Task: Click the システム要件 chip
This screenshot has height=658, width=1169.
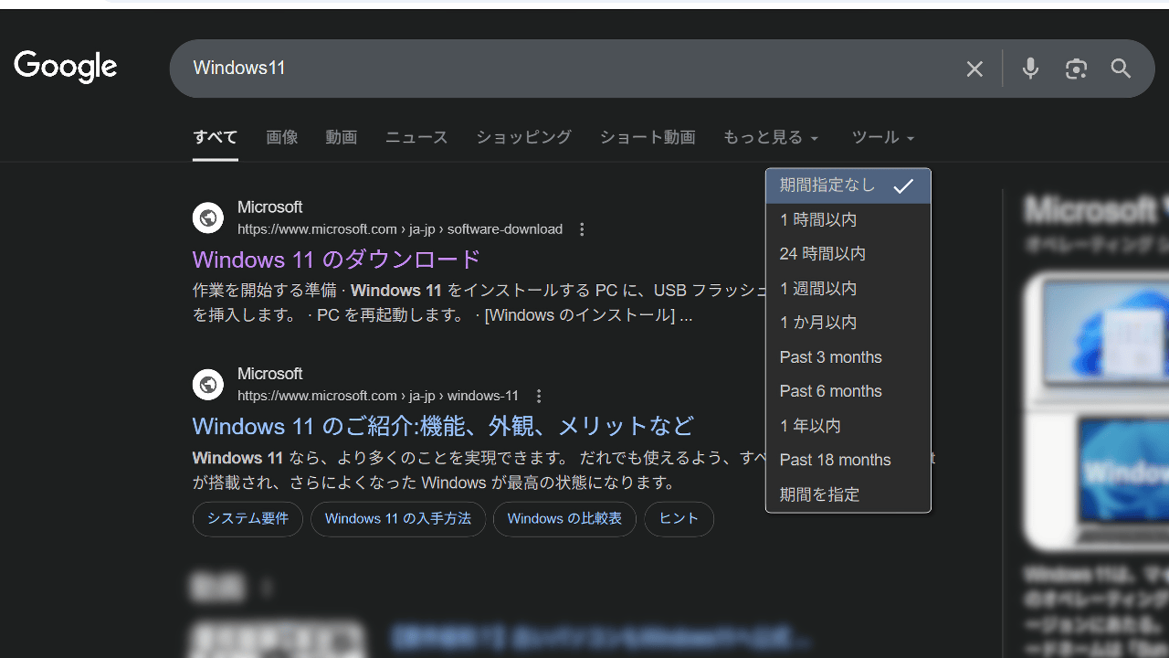Action: point(247,519)
